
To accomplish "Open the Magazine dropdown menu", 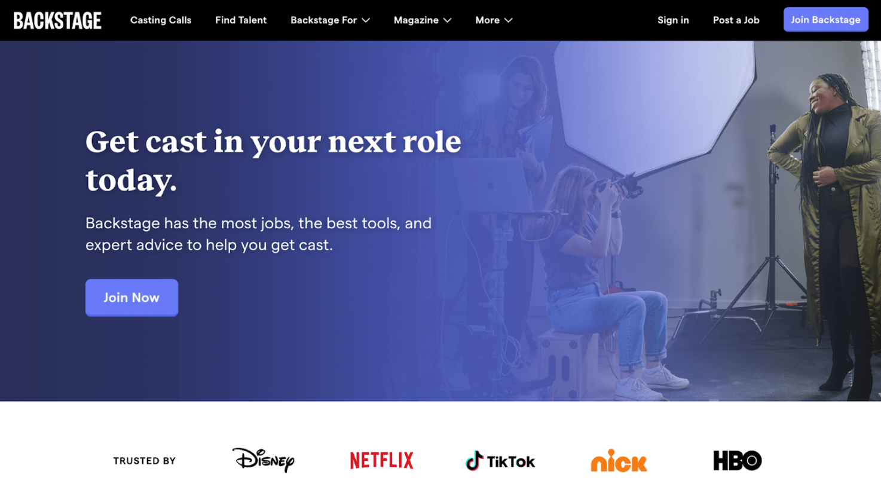I will coord(416,20).
